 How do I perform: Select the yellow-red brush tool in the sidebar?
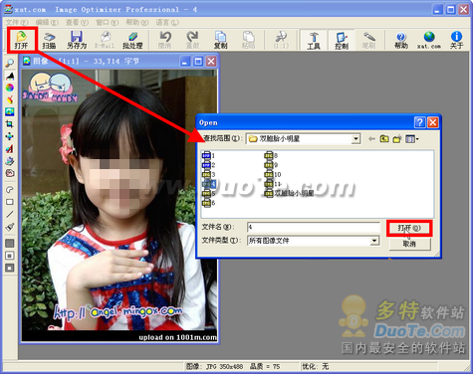10,99
